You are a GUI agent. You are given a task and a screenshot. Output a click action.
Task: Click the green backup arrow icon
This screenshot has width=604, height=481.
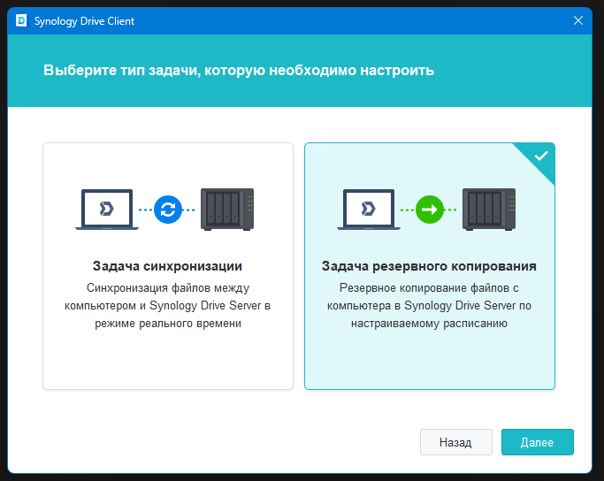pos(430,210)
